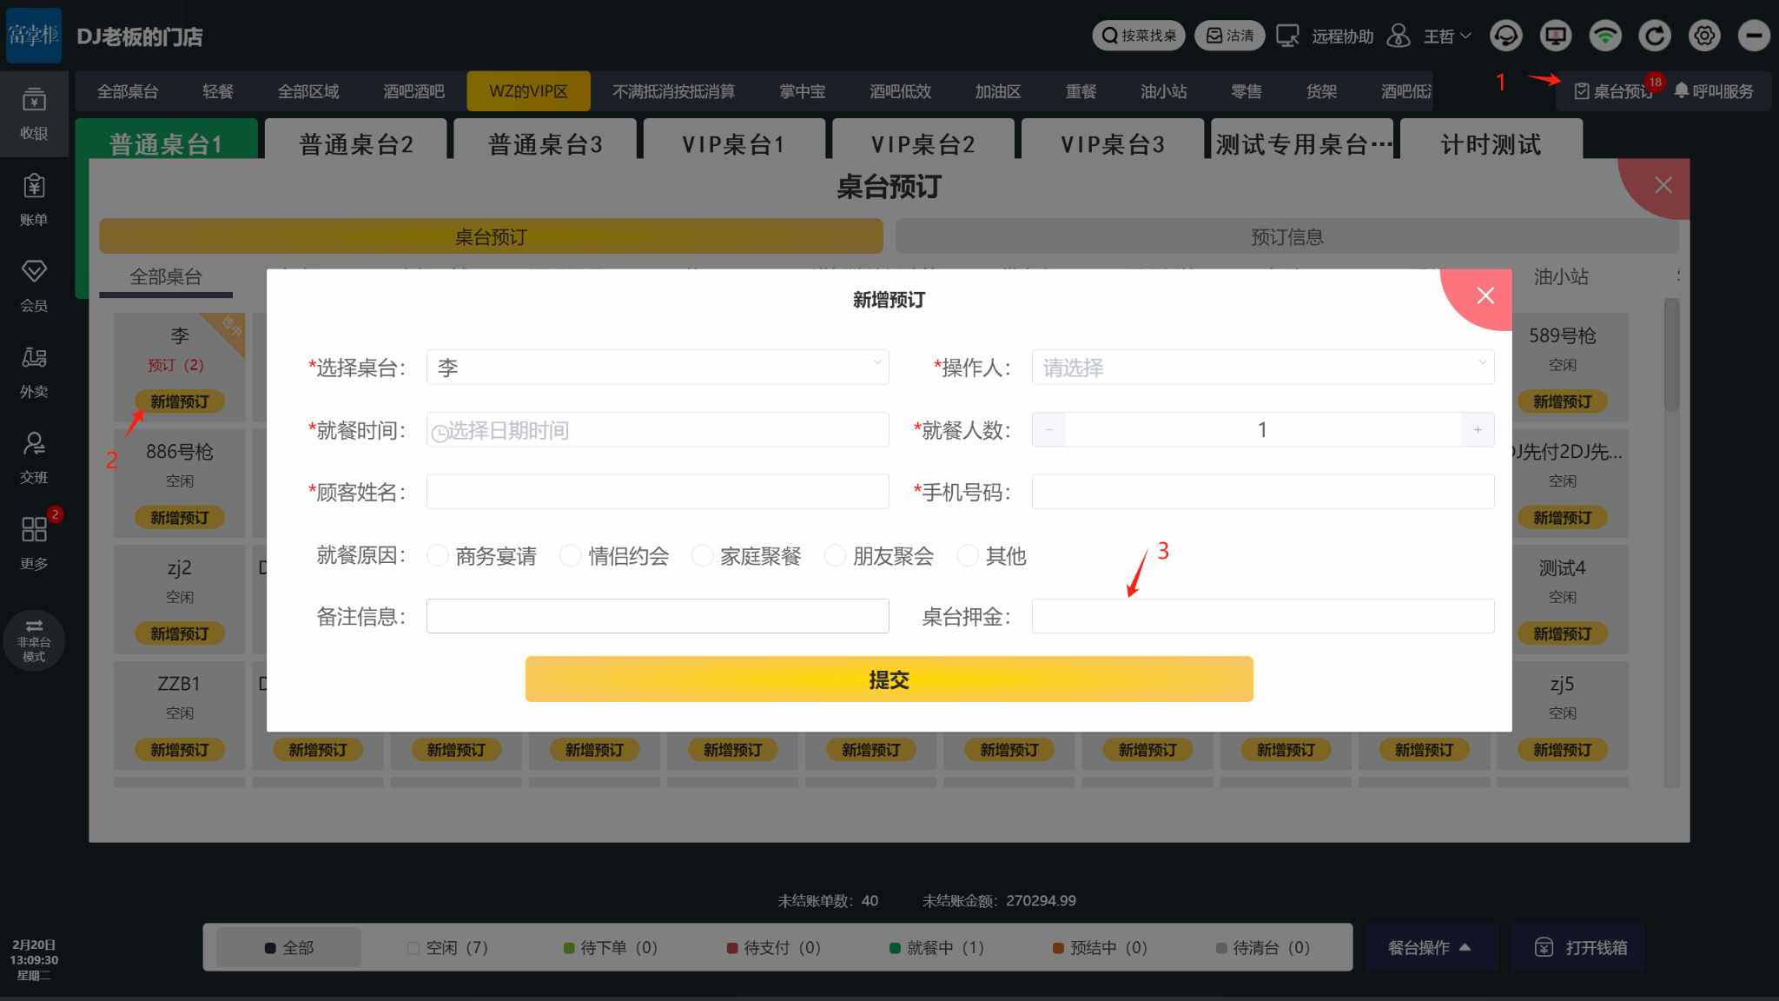The image size is (1779, 1001).
Task: Open the 账单 bills sidebar icon
Action: [x=34, y=200]
